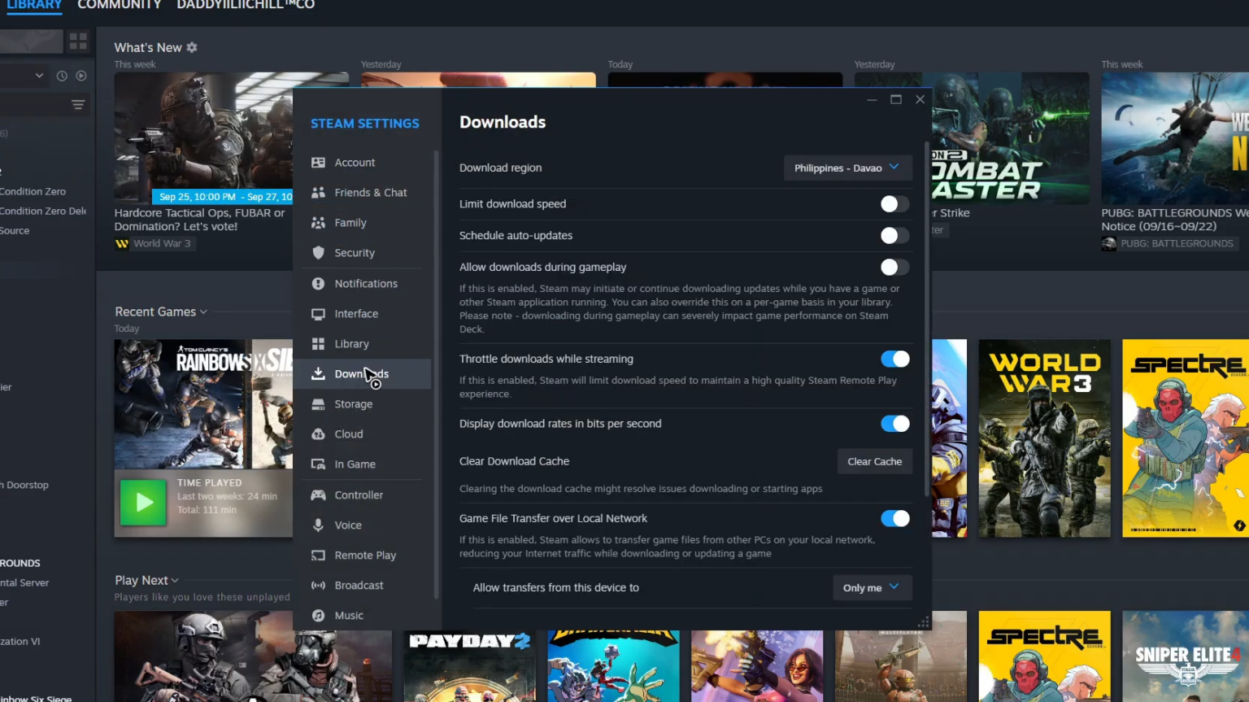1249x702 pixels.
Task: Select Doorstop entry in game list
Action: click(24, 485)
